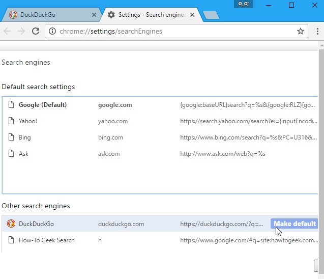The width and height of the screenshot is (324, 279).
Task: Close the Settings - Search engines tab
Action: coord(192,15)
